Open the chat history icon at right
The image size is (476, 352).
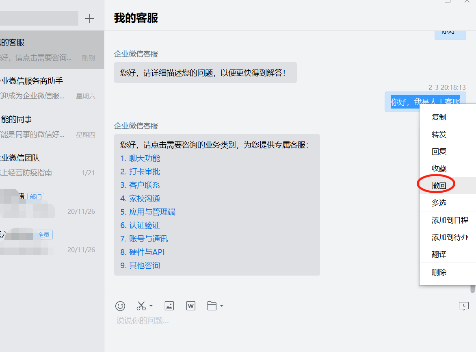point(463,306)
